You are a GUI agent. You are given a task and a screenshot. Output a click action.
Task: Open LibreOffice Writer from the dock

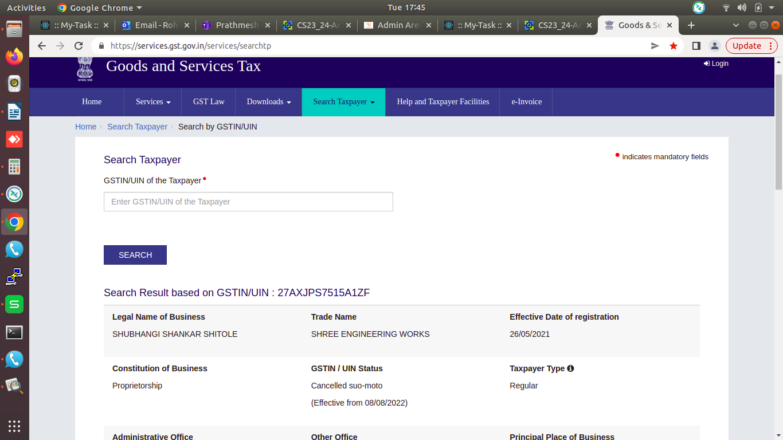pyautogui.click(x=14, y=112)
